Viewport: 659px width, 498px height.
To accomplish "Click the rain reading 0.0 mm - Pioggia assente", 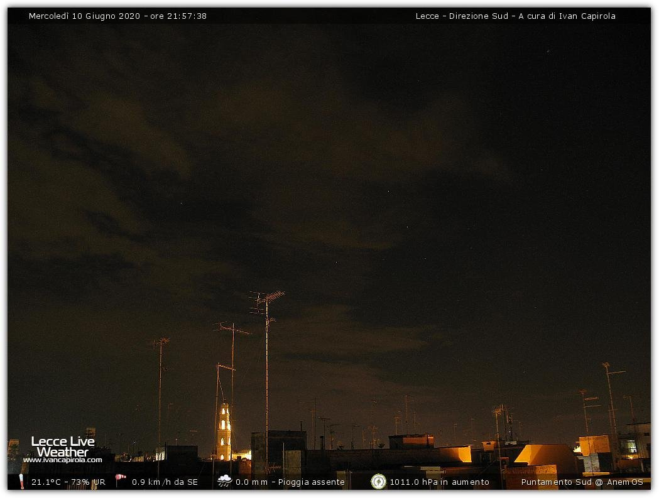I will pyautogui.click(x=290, y=482).
